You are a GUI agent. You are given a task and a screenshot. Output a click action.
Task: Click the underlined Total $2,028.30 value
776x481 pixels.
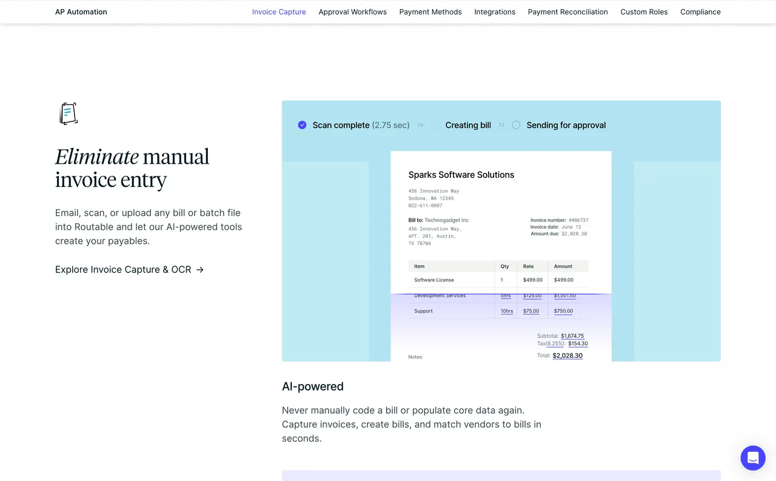(x=567, y=355)
